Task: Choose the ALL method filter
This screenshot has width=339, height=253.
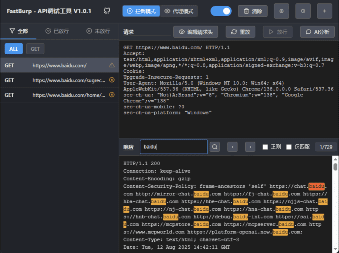Action: [14, 49]
